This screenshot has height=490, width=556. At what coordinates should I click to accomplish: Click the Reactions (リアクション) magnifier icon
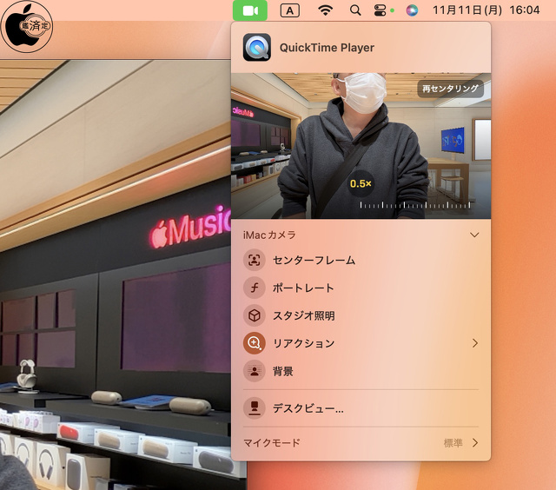click(x=255, y=343)
